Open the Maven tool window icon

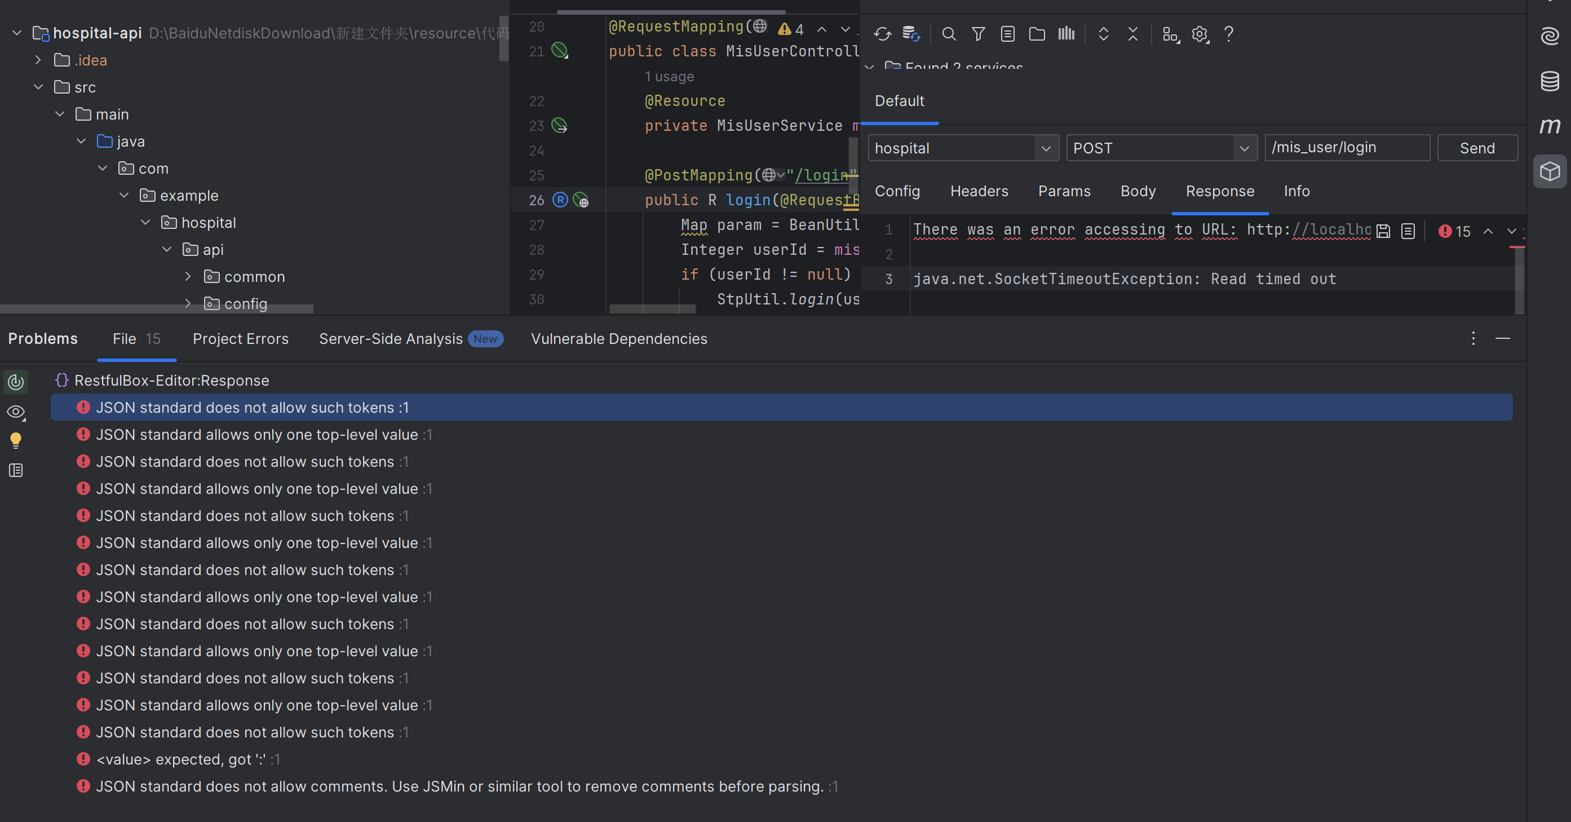(1550, 126)
